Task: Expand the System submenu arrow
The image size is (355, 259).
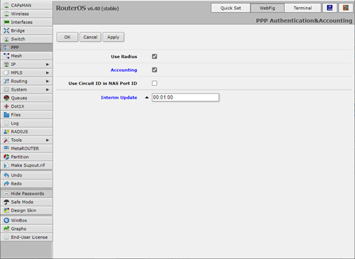Action: click(48, 89)
